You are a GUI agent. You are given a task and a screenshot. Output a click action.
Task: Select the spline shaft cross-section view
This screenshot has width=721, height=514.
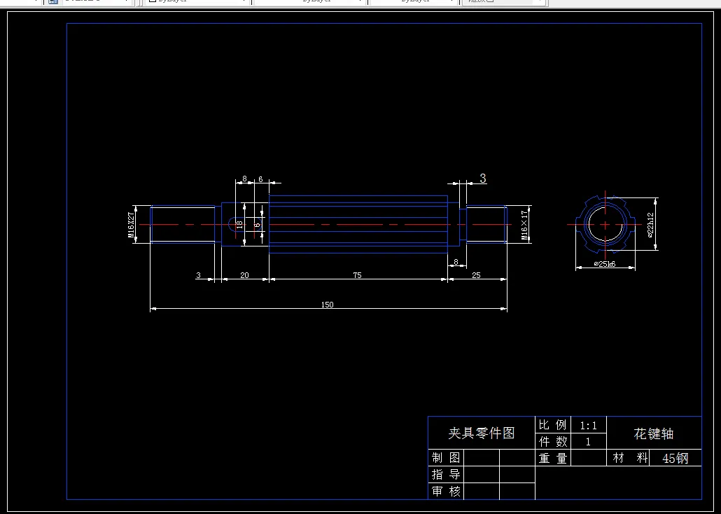(x=605, y=225)
